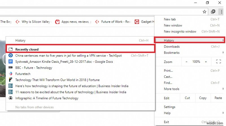Click the extension icon beside the star
Image resolution: width=226 pixels, height=126 pixels.
tap(213, 12)
